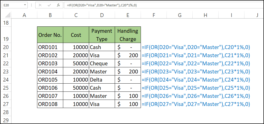Select the Cheque payment type cell
The height and width of the screenshot is (124, 264).
(102, 63)
